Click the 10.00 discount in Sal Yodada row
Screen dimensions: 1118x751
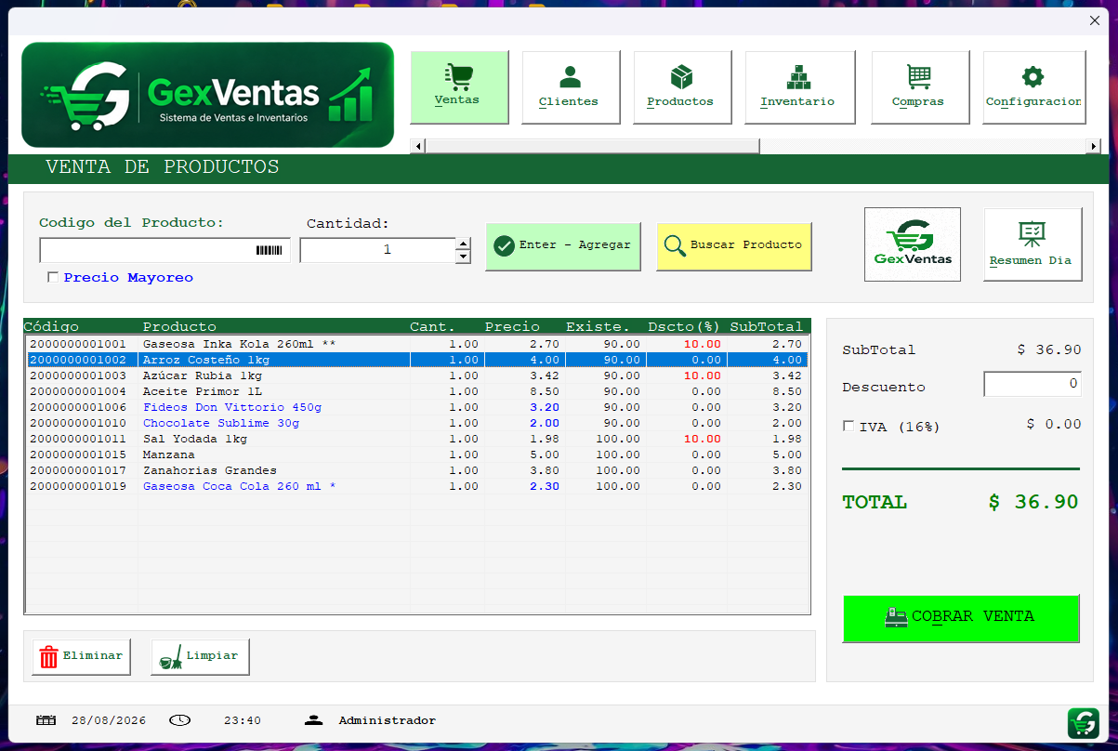(x=702, y=439)
